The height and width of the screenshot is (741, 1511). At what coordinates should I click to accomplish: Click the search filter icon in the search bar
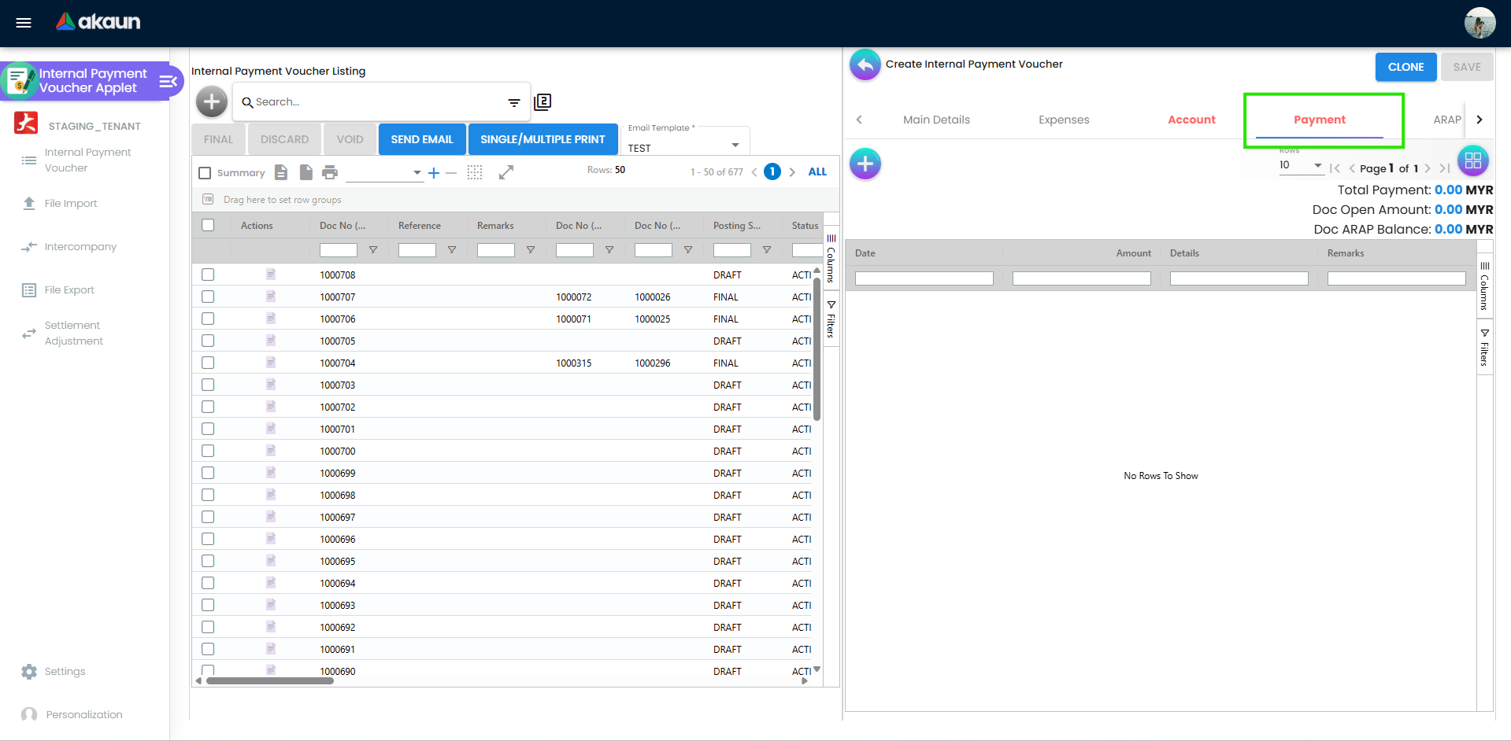point(514,102)
